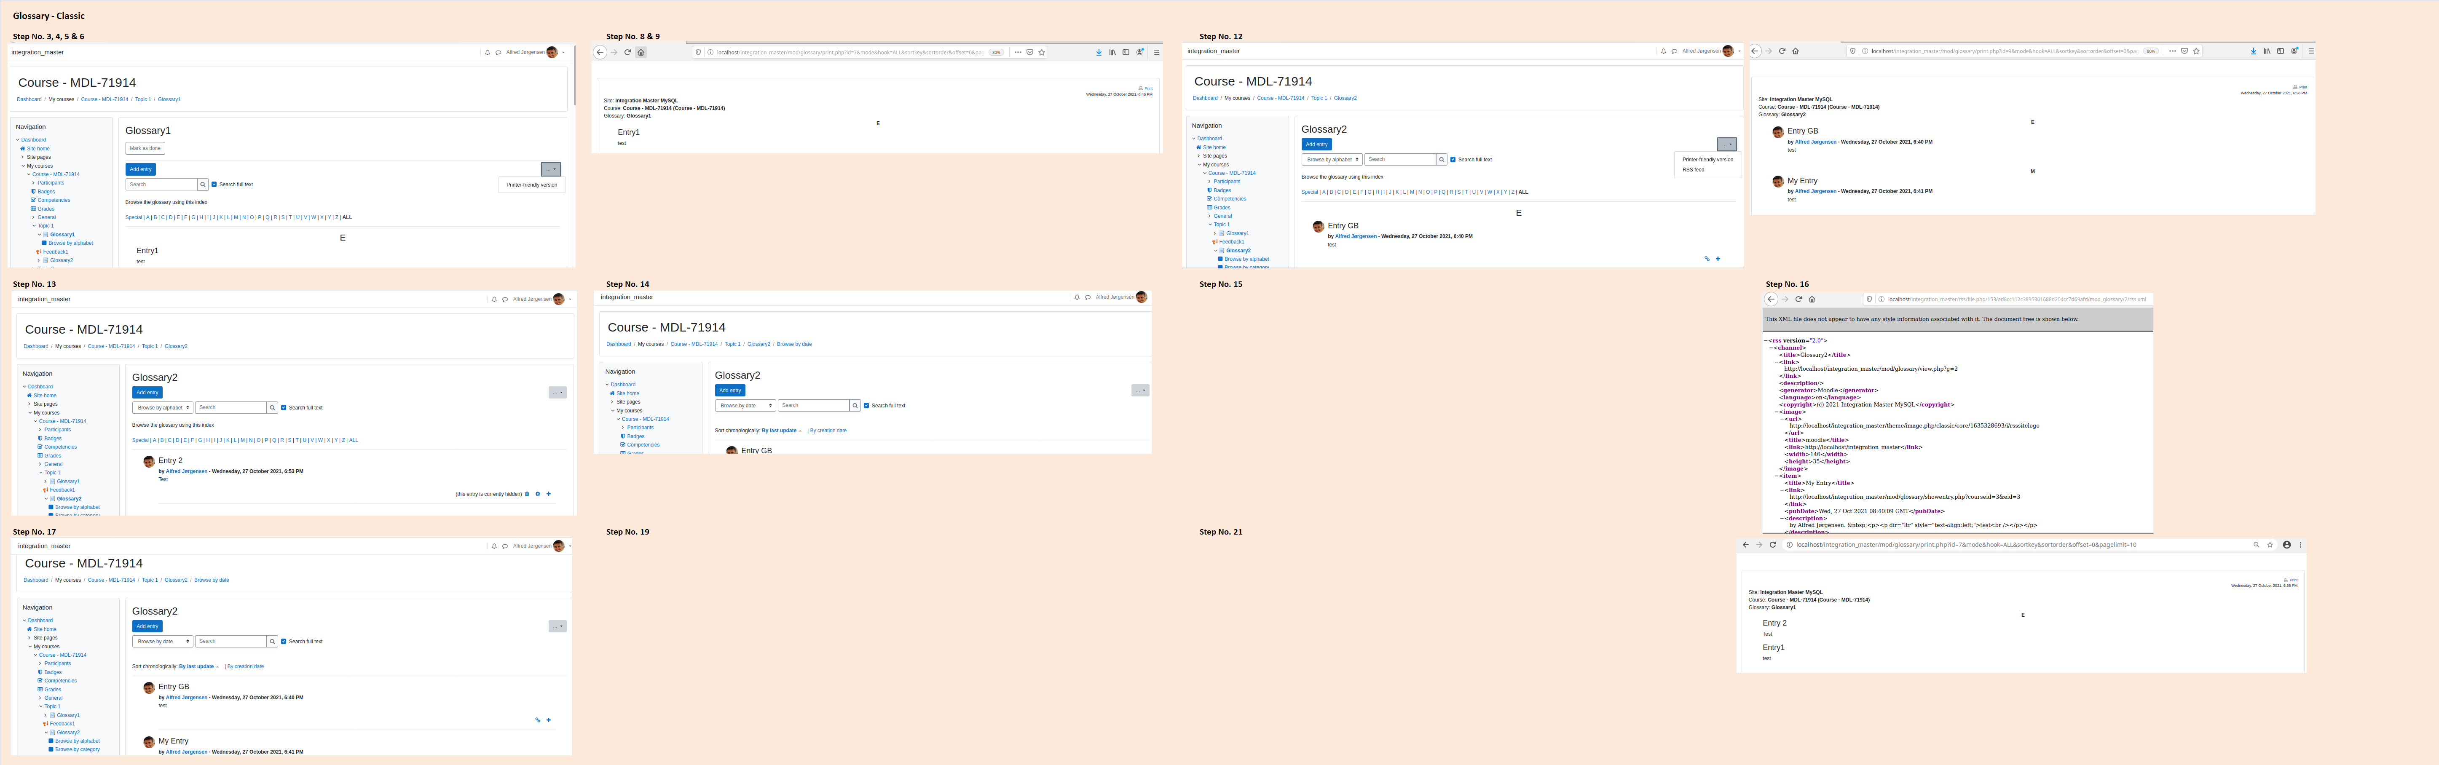The image size is (2439, 765).
Task: Click 'By last update' sort link in Step 17
Action: click(196, 666)
